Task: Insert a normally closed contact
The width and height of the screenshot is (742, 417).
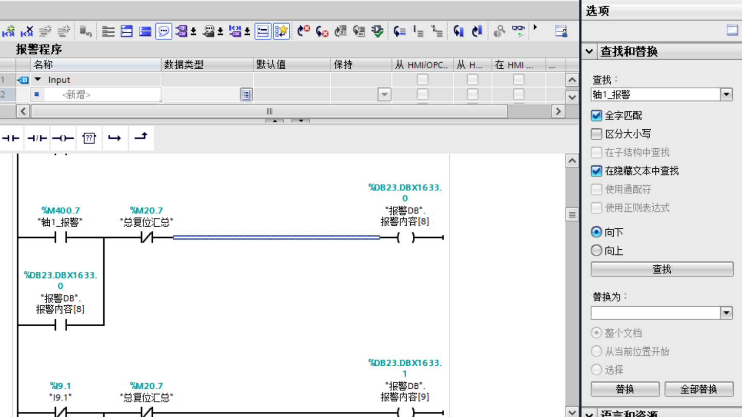Action: click(36, 138)
